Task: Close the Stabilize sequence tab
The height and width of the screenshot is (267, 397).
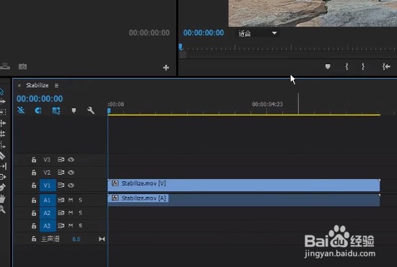Action: click(x=19, y=86)
